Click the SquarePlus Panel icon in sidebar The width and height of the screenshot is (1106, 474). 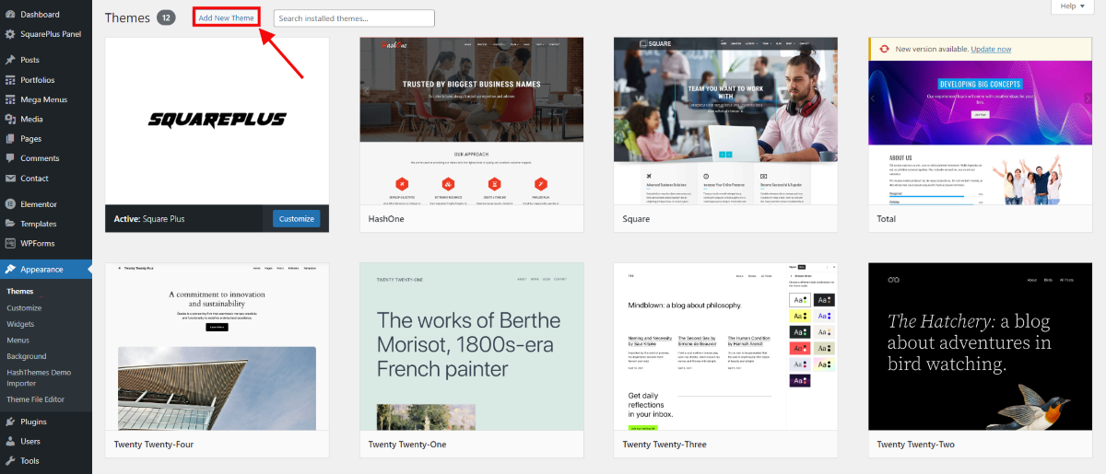click(9, 34)
